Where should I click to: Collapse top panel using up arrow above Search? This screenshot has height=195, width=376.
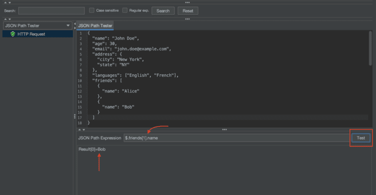point(5,2)
